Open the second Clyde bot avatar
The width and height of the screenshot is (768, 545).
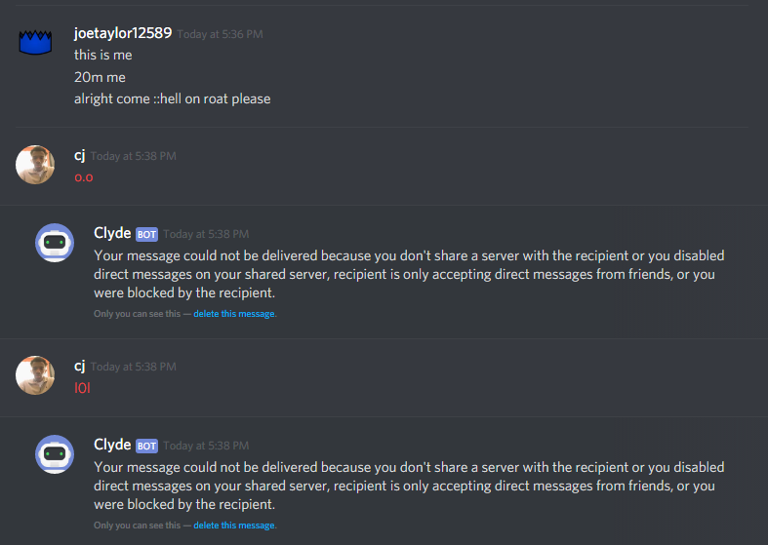click(x=55, y=454)
